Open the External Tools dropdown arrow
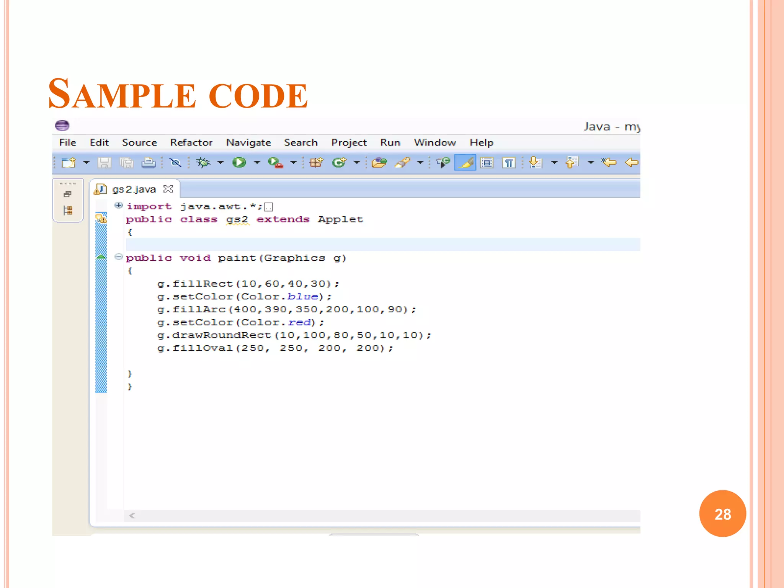The width and height of the screenshot is (784, 588). pos(294,163)
